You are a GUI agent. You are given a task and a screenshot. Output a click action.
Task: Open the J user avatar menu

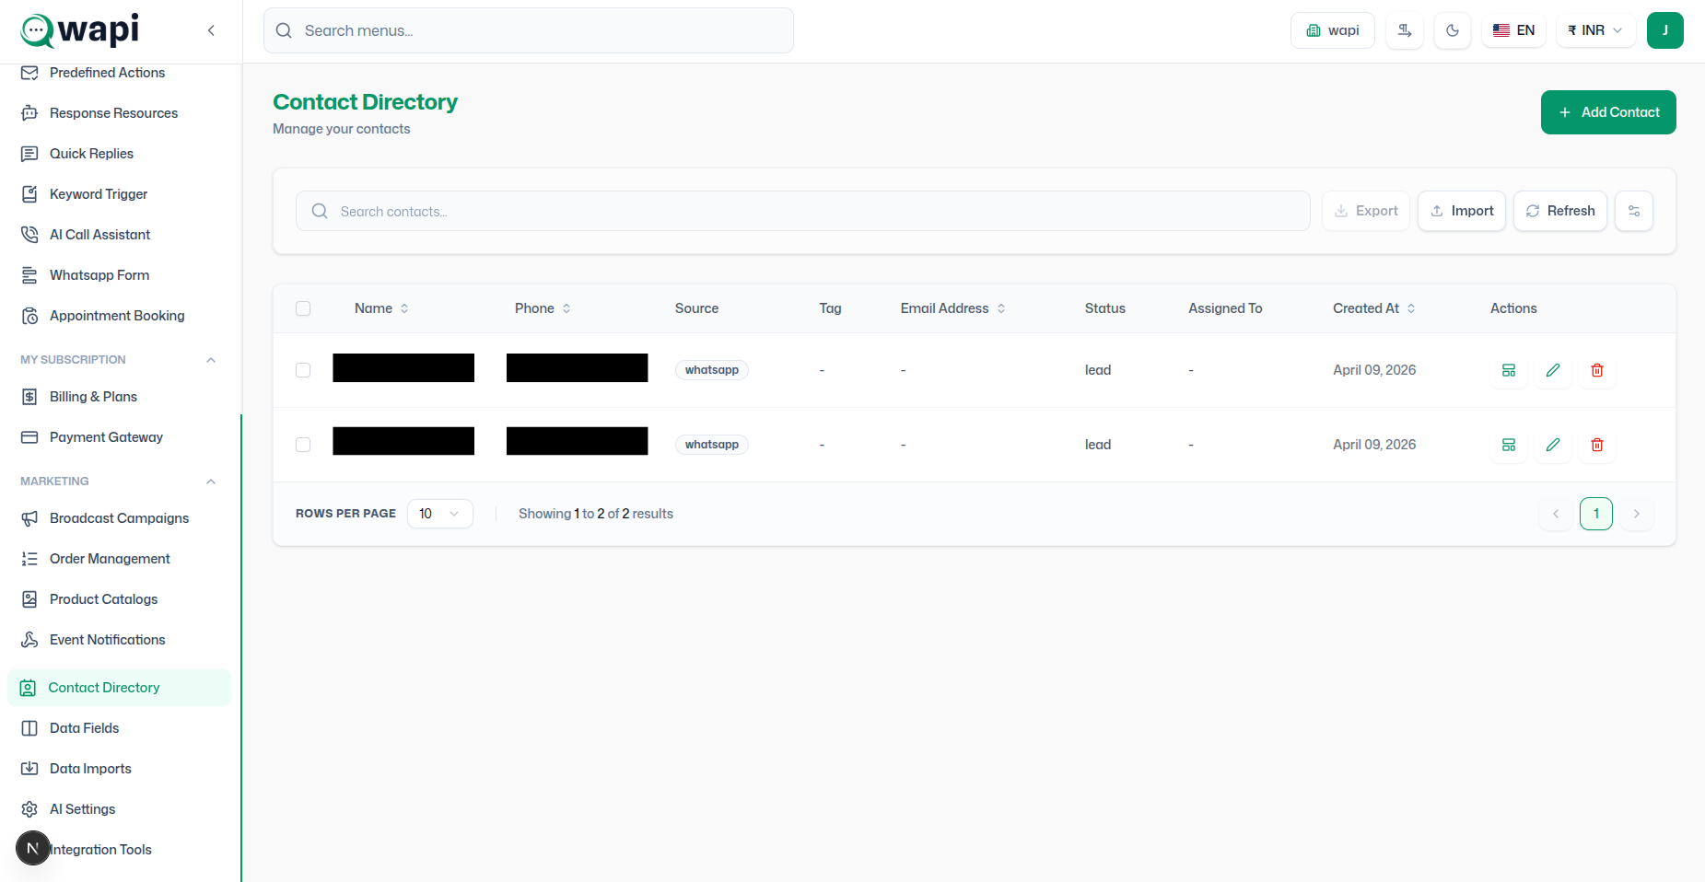1665,30
